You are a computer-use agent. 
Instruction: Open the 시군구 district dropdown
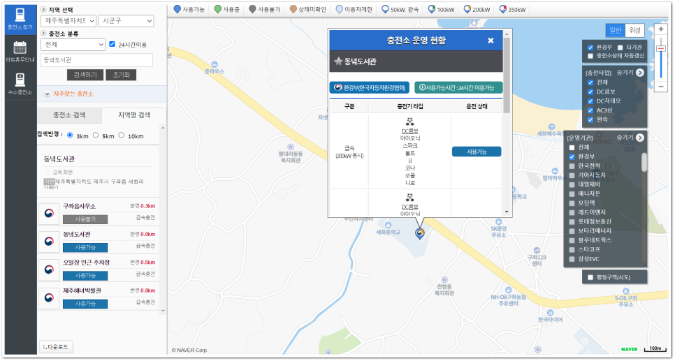(x=125, y=21)
